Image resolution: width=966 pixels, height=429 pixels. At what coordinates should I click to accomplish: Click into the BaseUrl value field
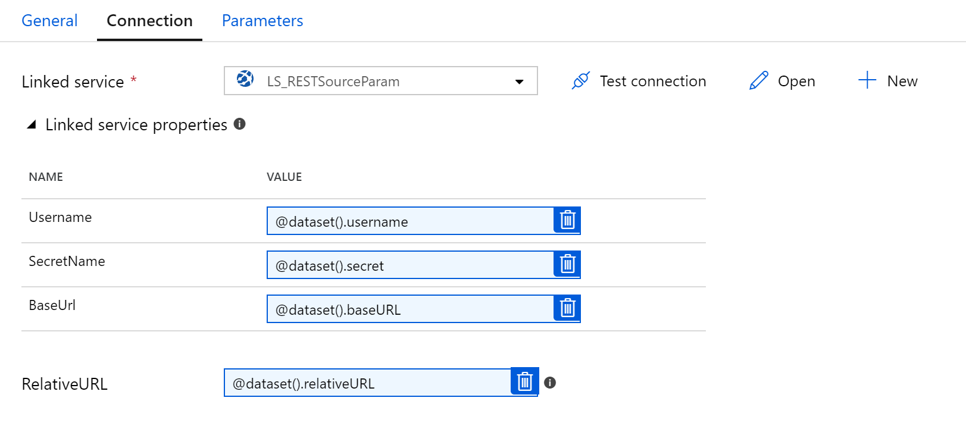(410, 309)
